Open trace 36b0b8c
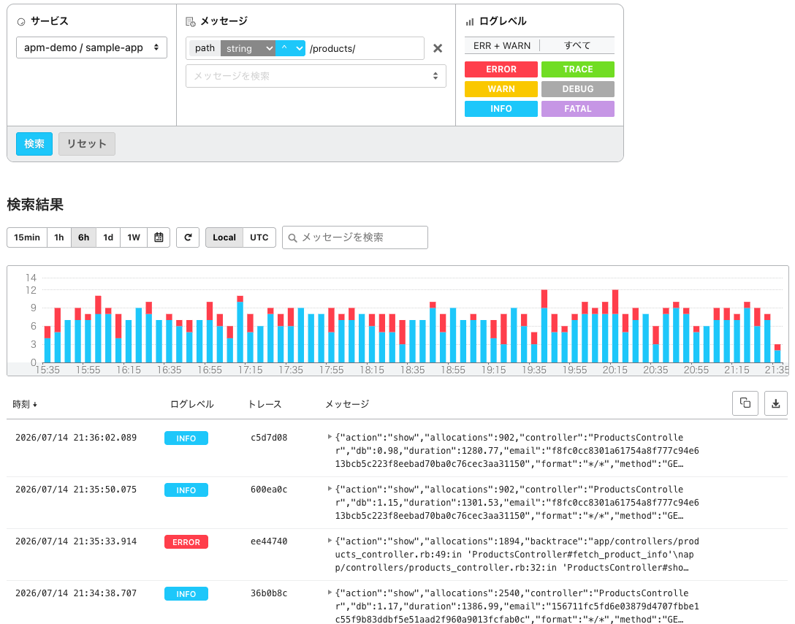This screenshot has width=795, height=624. [269, 593]
